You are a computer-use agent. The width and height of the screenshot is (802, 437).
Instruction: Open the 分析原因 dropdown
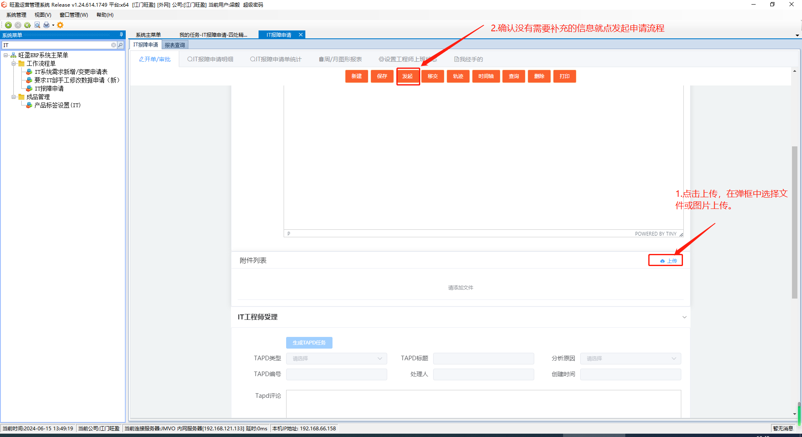pyautogui.click(x=630, y=359)
